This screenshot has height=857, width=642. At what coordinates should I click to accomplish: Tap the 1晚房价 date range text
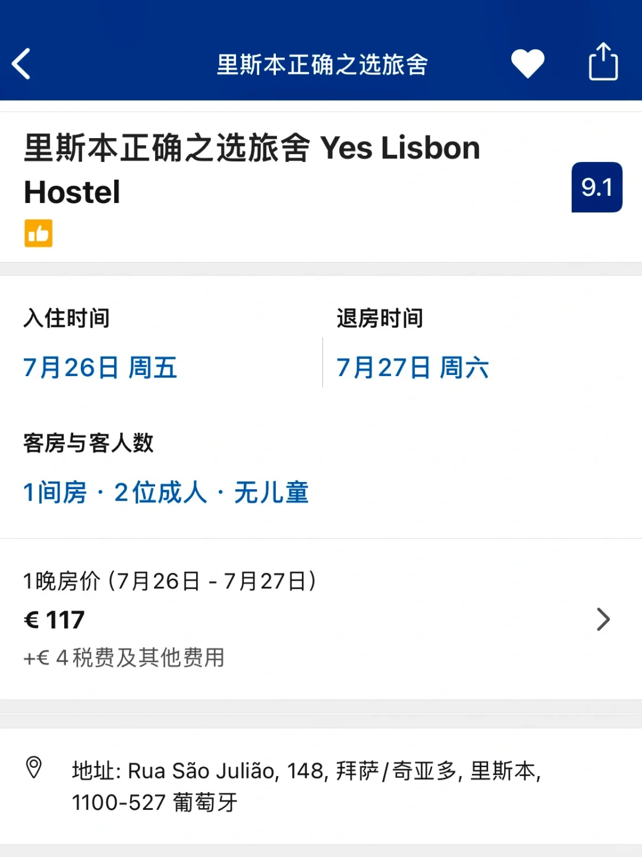tap(170, 581)
